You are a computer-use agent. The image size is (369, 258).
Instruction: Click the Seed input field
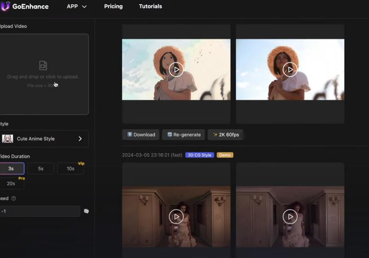pos(40,211)
